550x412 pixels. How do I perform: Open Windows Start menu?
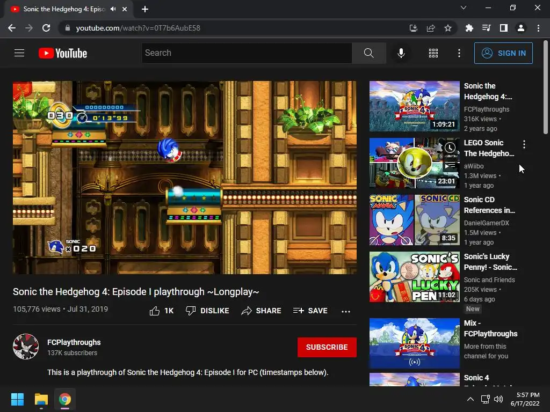point(17,399)
